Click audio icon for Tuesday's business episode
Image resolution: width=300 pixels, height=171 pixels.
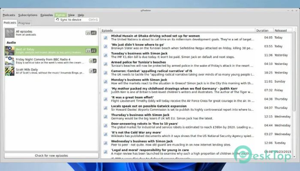(105, 55)
